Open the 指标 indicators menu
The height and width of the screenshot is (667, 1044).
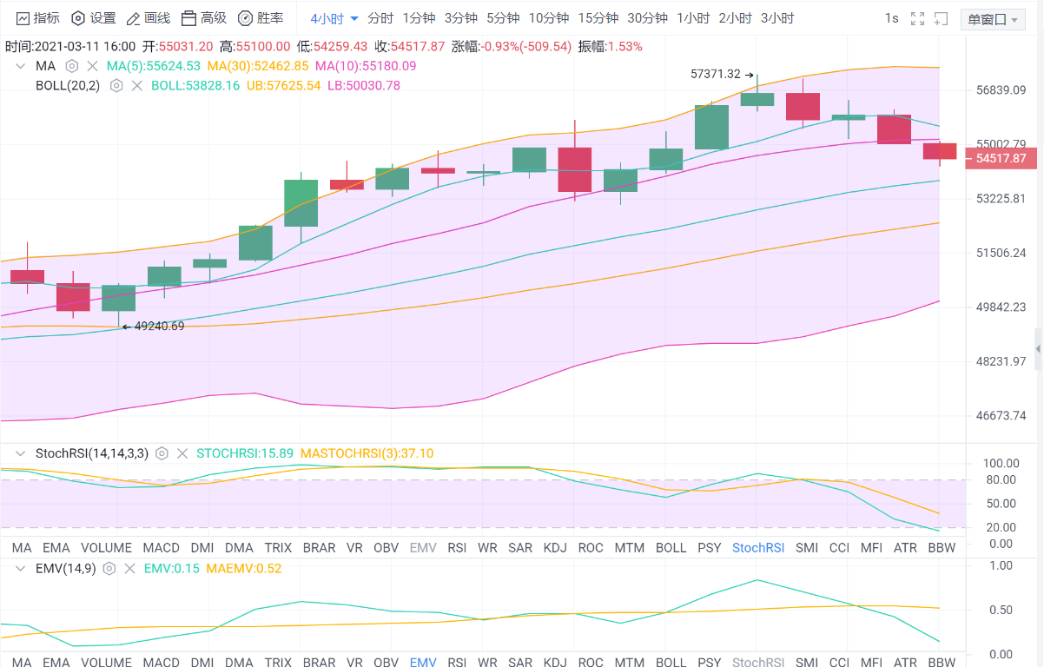38,18
